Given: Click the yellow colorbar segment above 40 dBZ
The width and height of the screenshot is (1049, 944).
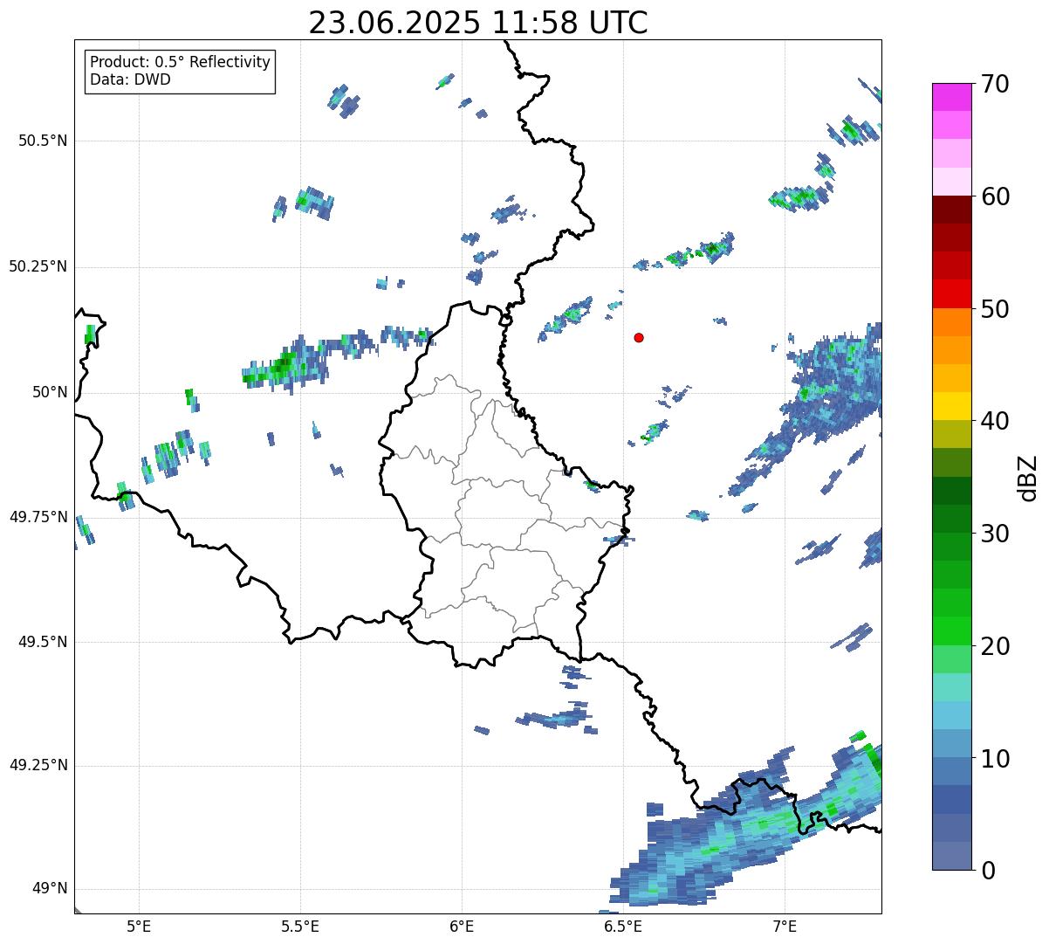Looking at the screenshot, I should coord(951,407).
